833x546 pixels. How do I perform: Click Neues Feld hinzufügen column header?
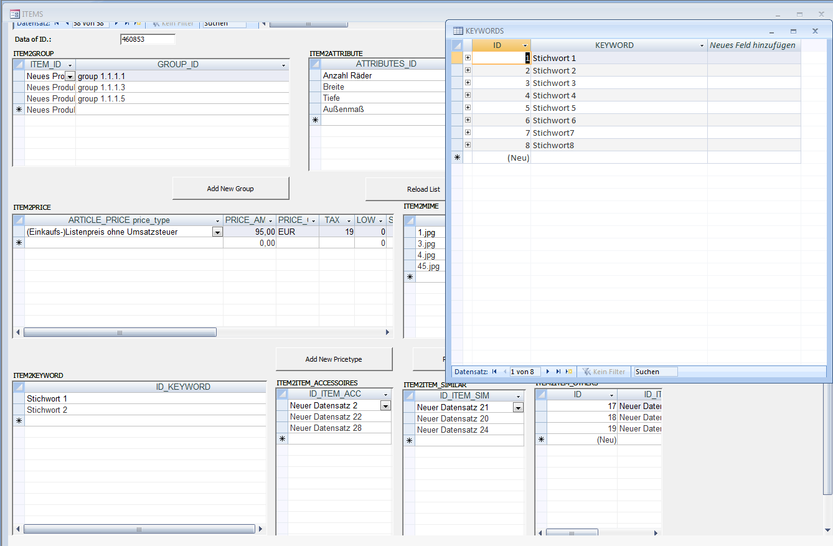[753, 45]
